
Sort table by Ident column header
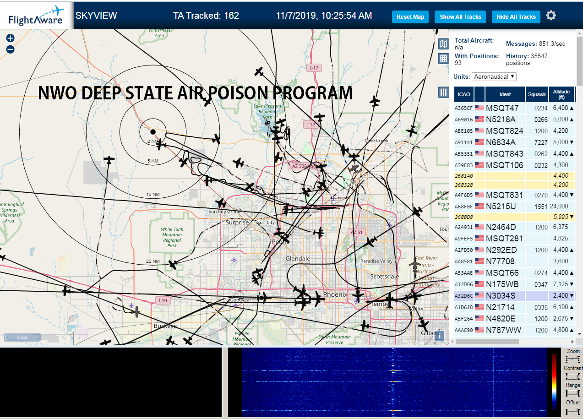coord(505,94)
